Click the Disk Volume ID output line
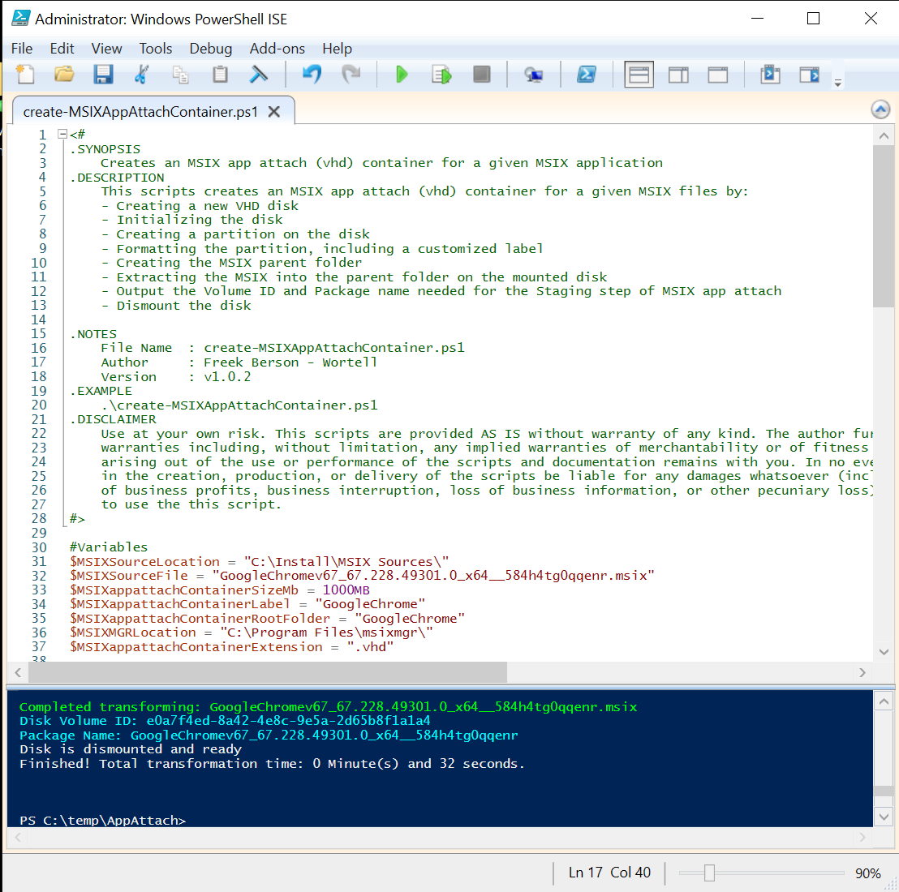The image size is (899, 892). tap(225, 721)
